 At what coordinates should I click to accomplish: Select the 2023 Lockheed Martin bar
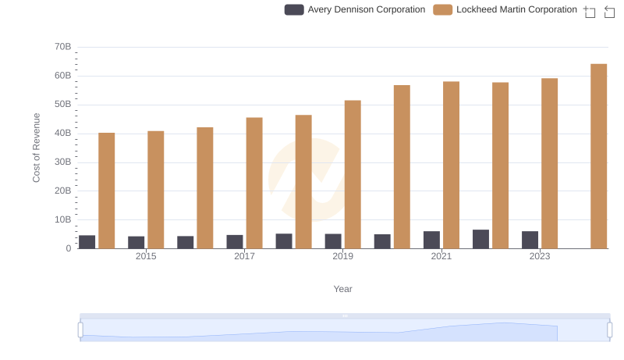[x=550, y=164]
